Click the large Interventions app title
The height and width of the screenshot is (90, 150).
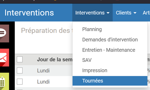(x=29, y=13)
